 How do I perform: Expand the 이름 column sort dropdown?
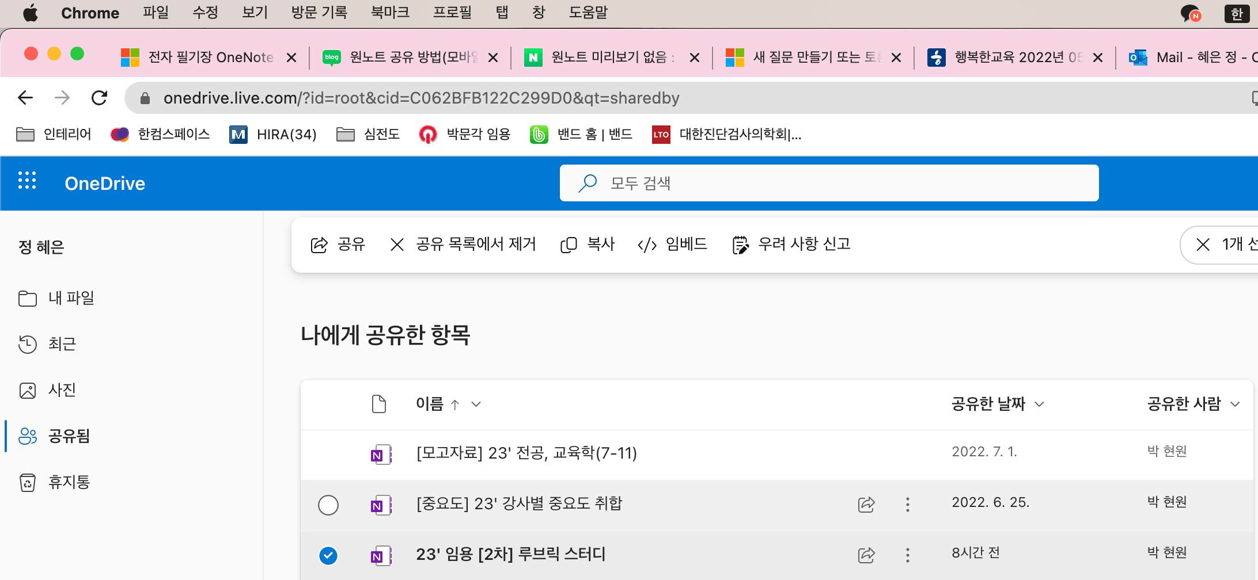476,404
